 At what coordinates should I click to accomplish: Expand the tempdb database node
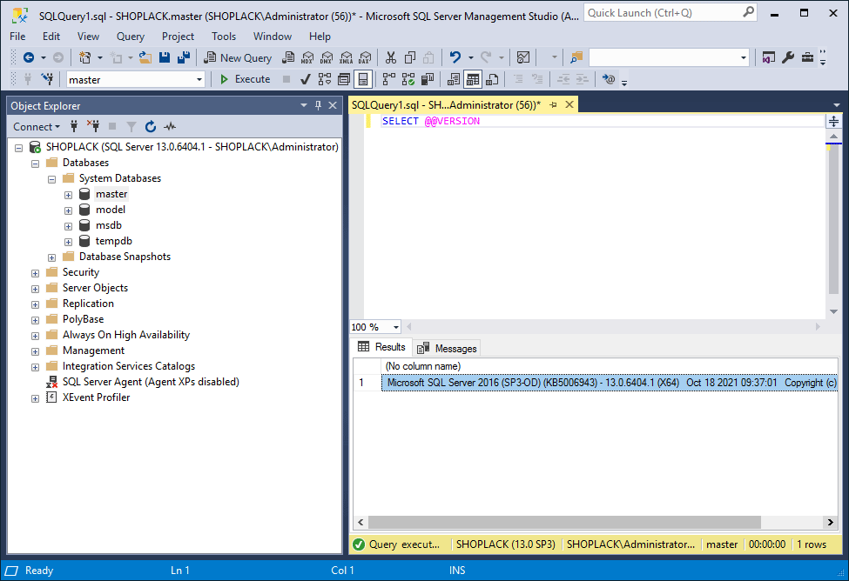(68, 242)
